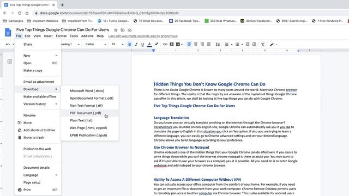The width and height of the screenshot is (349, 196).
Task: Add a comment via toolbar icon
Action: click(x=172, y=45)
